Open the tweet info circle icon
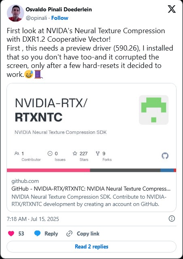183x259 pixels. (172, 219)
